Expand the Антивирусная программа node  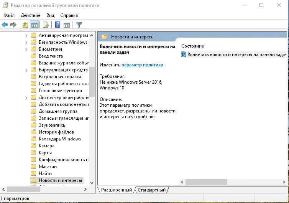pyautogui.click(x=26, y=36)
